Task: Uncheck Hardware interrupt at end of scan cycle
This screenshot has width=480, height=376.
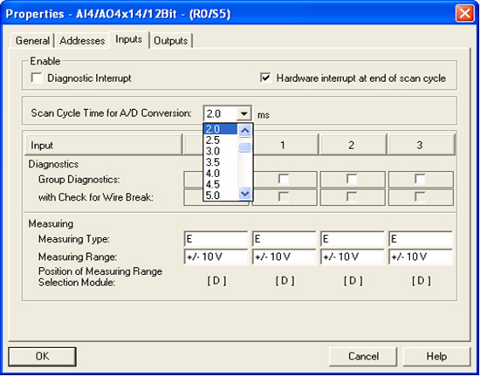Action: pyautogui.click(x=265, y=79)
